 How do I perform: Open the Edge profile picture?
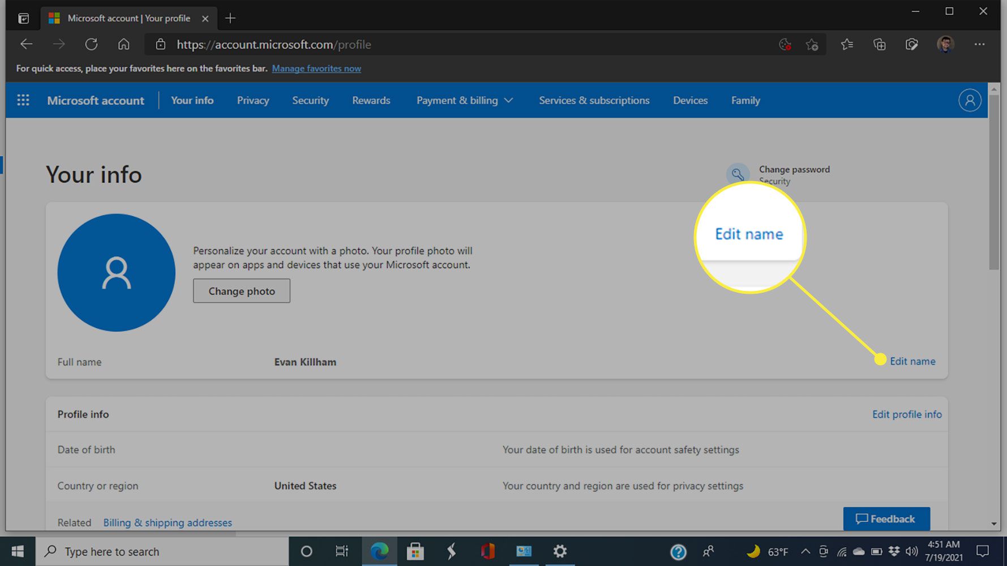click(x=945, y=44)
